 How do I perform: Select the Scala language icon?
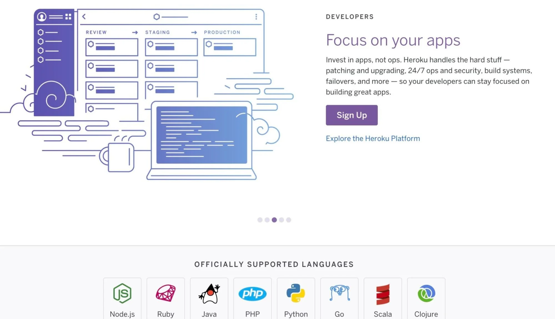[x=383, y=294]
